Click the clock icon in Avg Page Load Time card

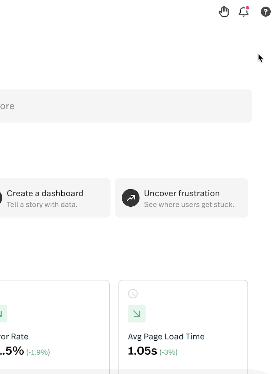coord(133,294)
